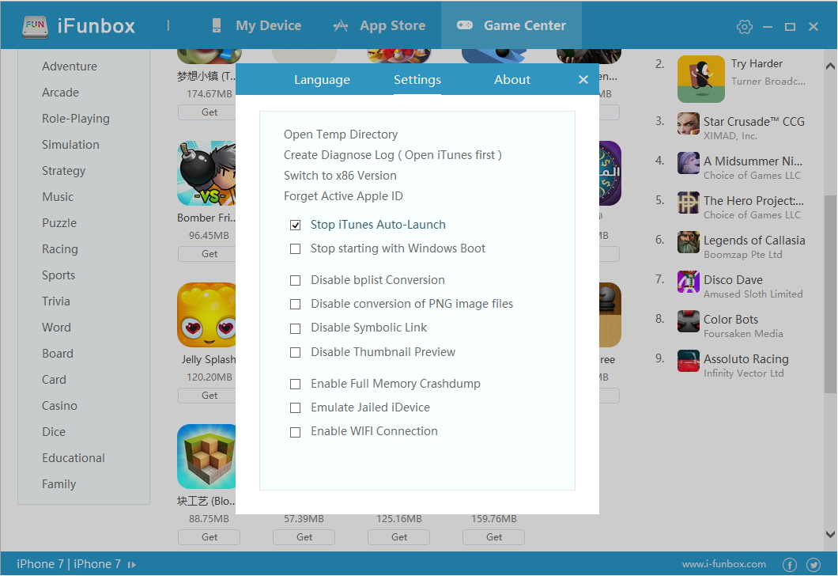
Task: Open the About tab
Action: click(x=512, y=80)
